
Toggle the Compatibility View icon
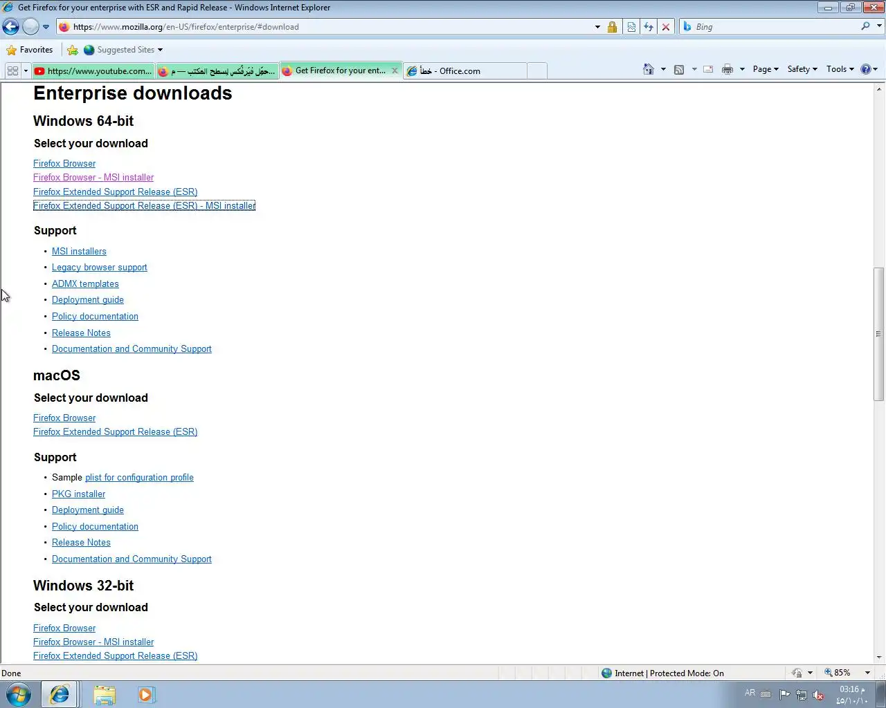point(631,27)
